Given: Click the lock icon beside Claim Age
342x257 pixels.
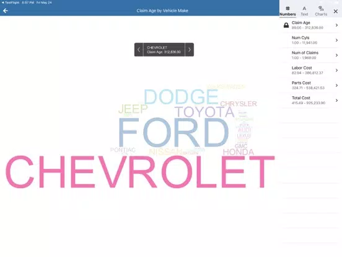Looking at the screenshot, I should [x=286, y=25].
